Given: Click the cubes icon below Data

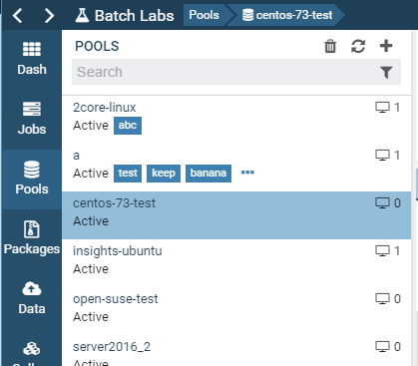Looking at the screenshot, I should pyautogui.click(x=32, y=349).
